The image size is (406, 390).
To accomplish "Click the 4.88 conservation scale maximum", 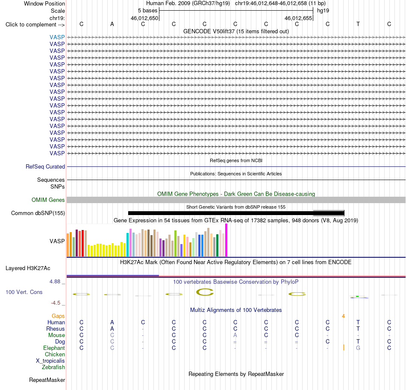I will click(x=55, y=282).
